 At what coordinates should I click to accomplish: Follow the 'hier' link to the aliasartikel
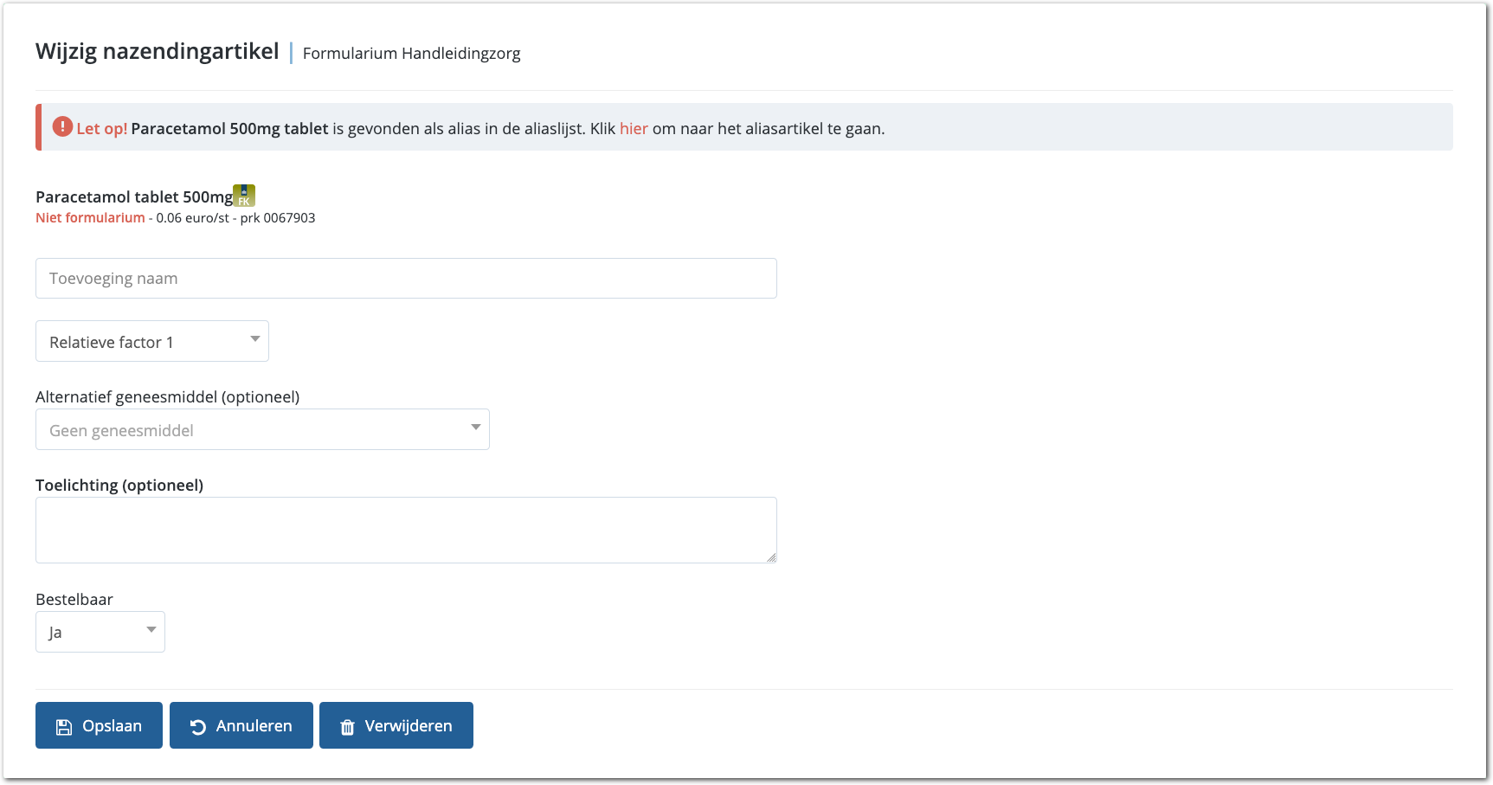634,129
